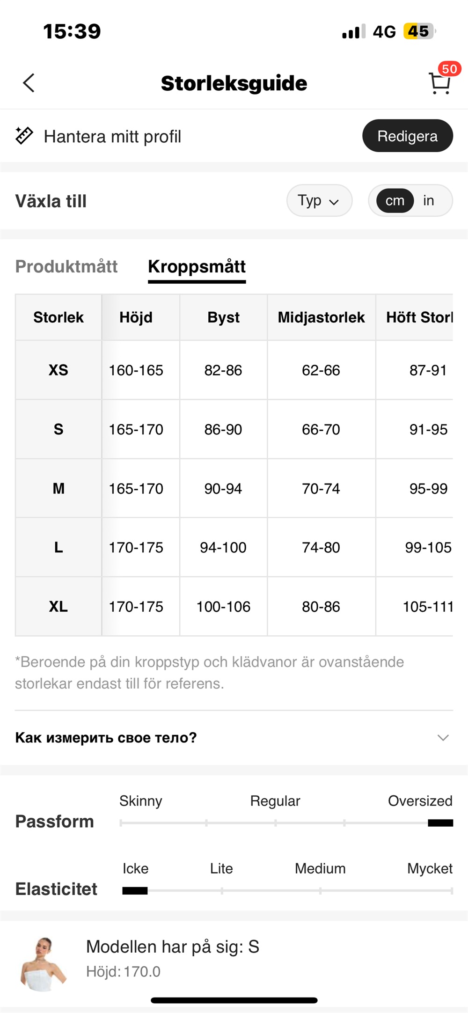
Task: Select the Kroppsmått tab
Action: tap(197, 267)
